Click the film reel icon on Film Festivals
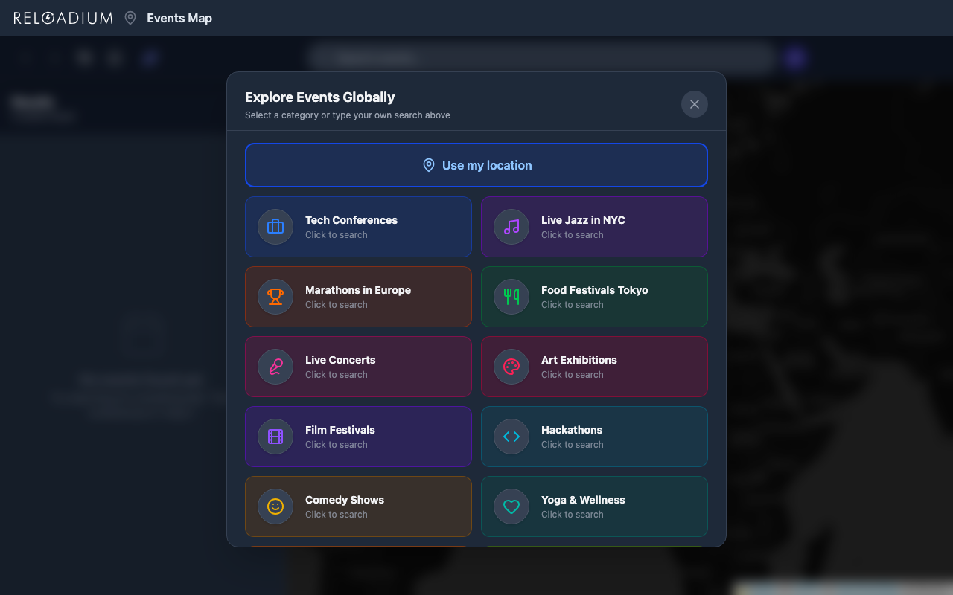This screenshot has width=953, height=595. point(275,437)
